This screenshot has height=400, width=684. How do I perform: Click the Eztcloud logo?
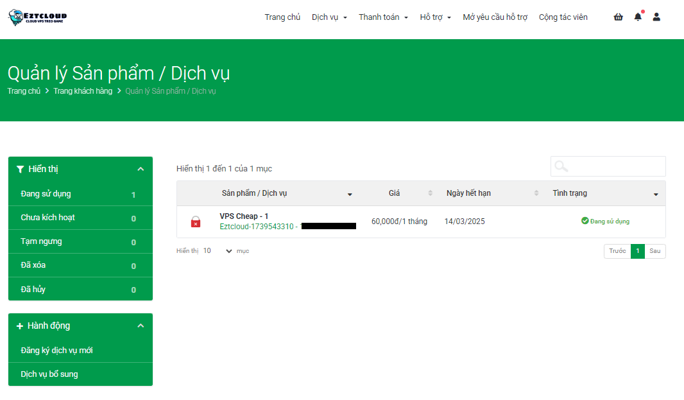click(x=37, y=17)
